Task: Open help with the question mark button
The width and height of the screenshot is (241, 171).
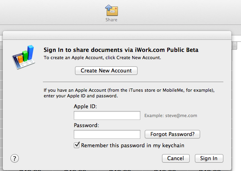Action: [14, 159]
